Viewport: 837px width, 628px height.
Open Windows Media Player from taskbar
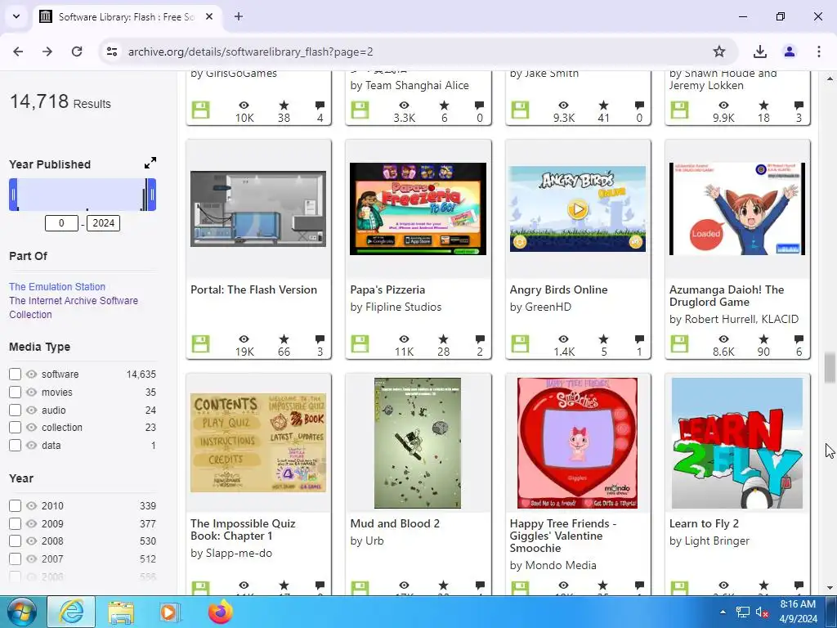tap(169, 612)
